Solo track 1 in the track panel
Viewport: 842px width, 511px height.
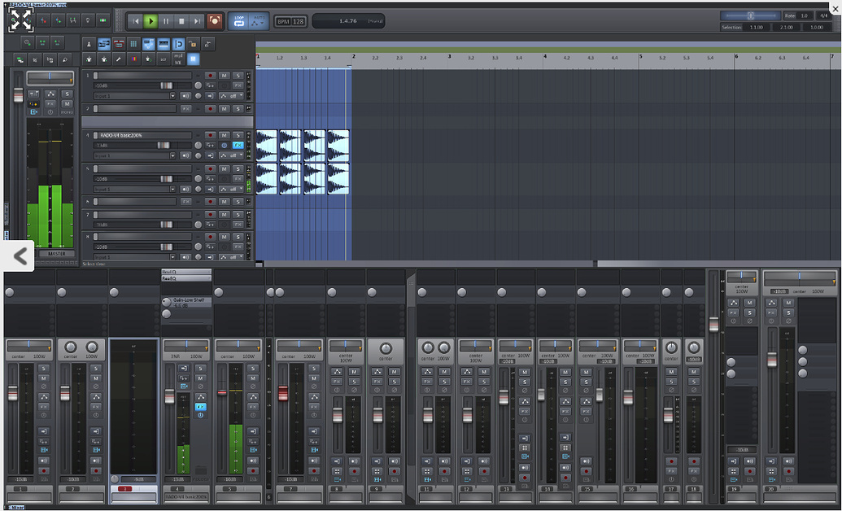coord(238,76)
